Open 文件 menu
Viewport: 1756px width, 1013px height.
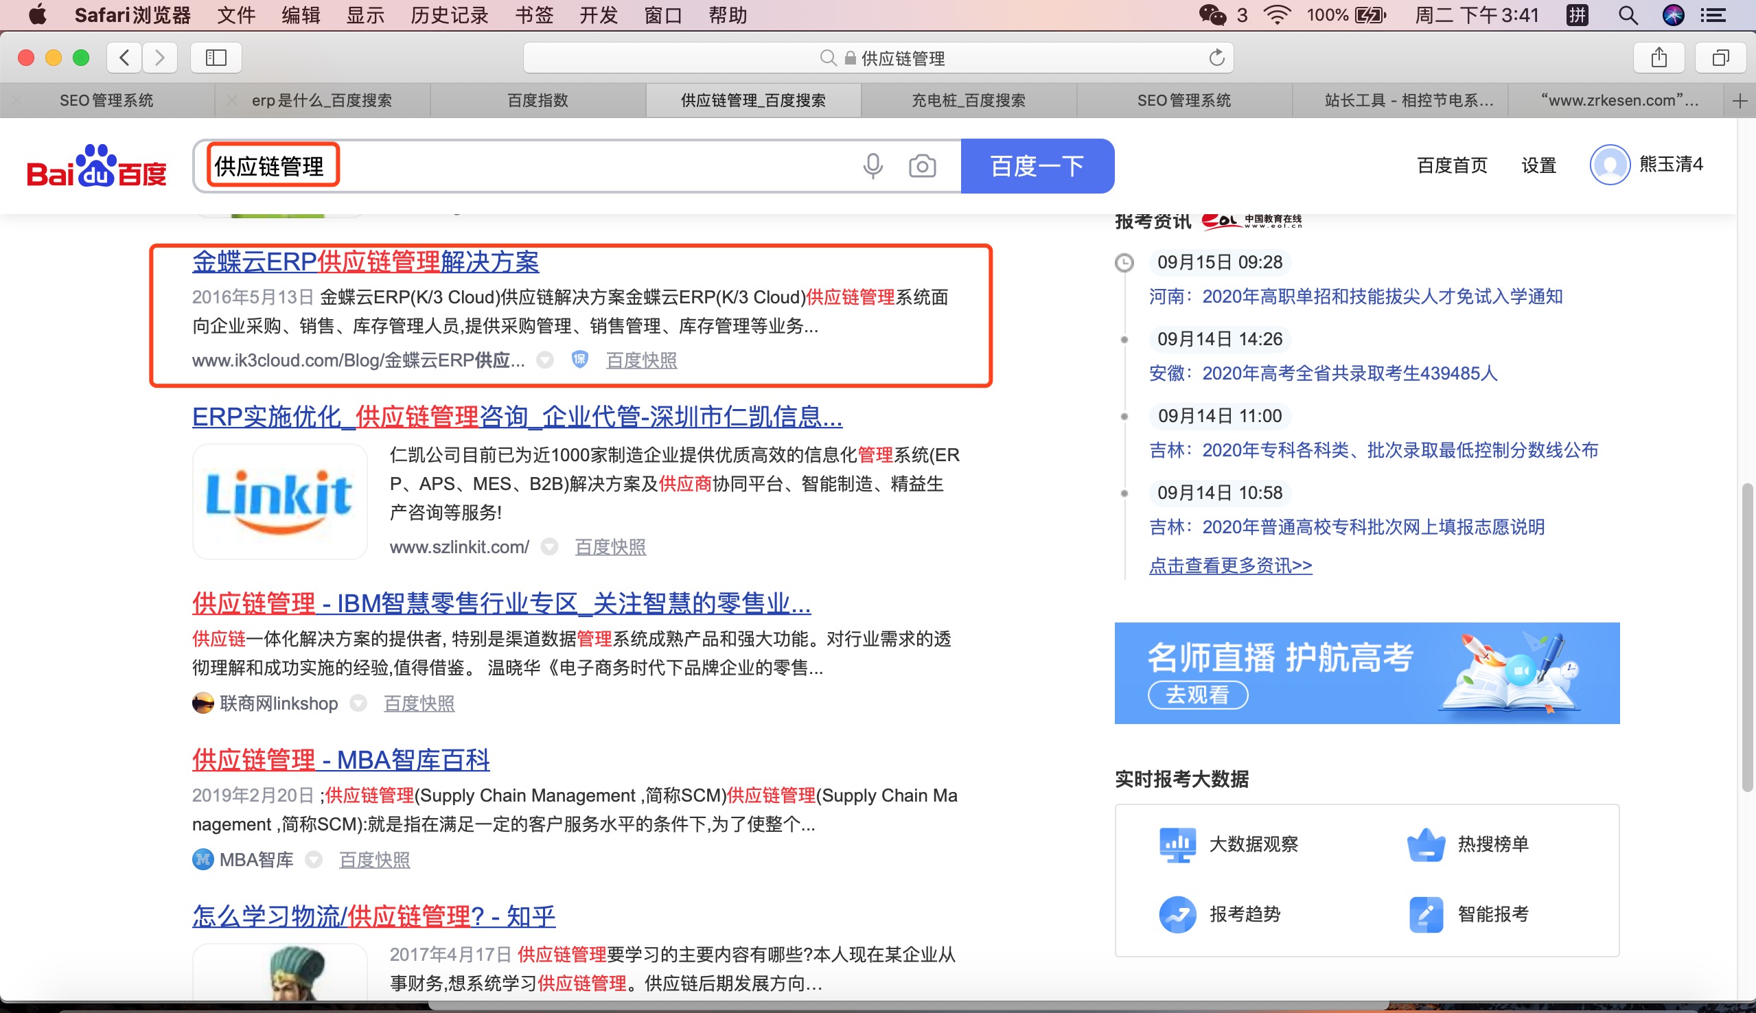236,15
